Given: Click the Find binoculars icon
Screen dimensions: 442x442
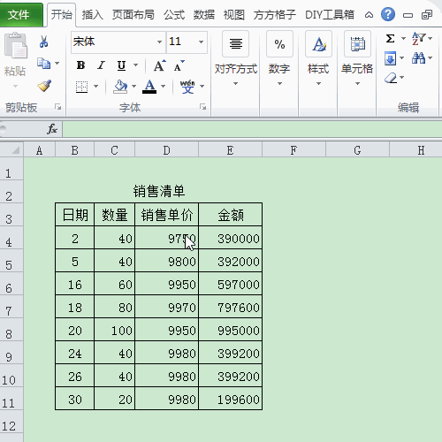Looking at the screenshot, I should click(x=418, y=58).
